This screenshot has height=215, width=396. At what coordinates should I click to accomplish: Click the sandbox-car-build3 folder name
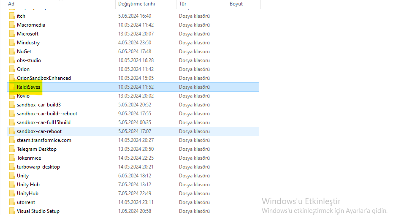click(x=39, y=105)
